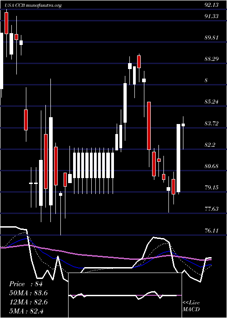Select the 80.68 price axis label
This screenshot has height=318, width=227.
[212, 166]
